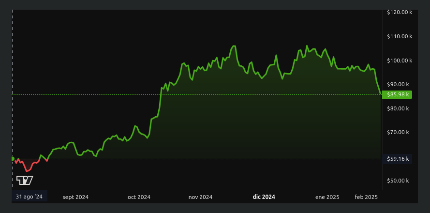
Task: Click the $90.00 k price axis label
Action: pyautogui.click(x=398, y=84)
